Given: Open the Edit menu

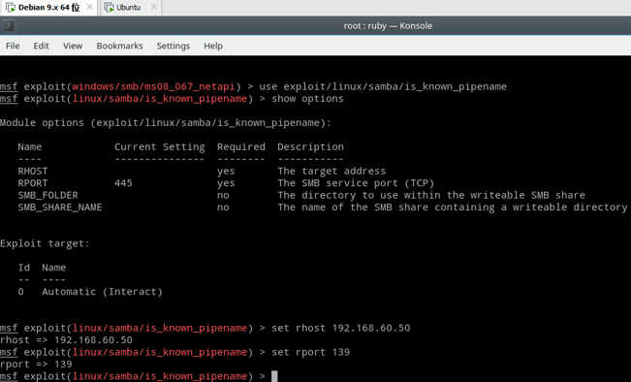Looking at the screenshot, I should tap(41, 46).
